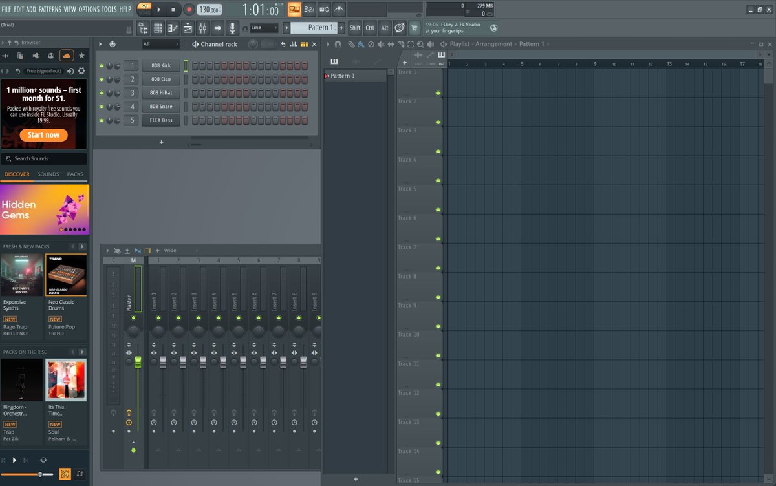Image resolution: width=776 pixels, height=486 pixels.
Task: Expand Playlist options menu arrow
Action: click(328, 44)
